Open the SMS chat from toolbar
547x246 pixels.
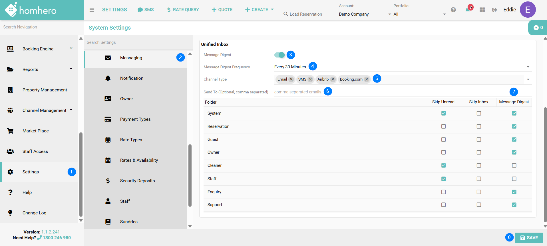146,10
